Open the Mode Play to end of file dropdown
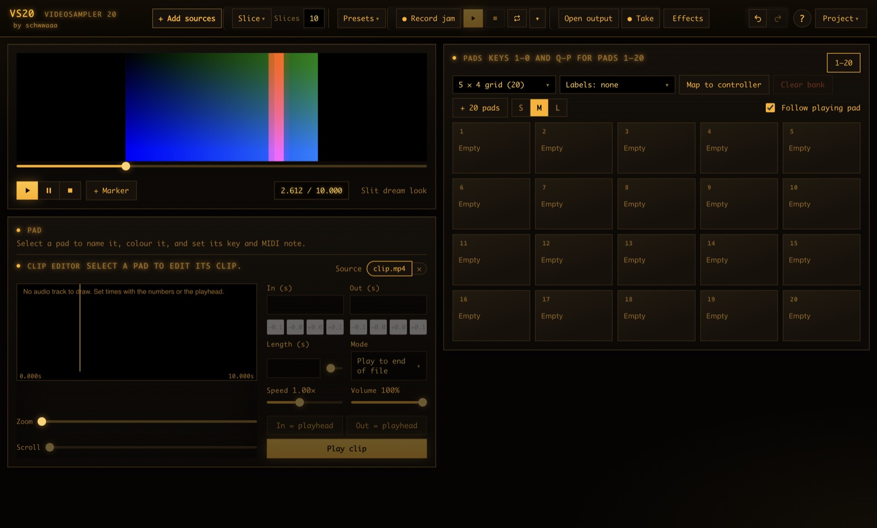This screenshot has height=528, width=877. [x=389, y=366]
